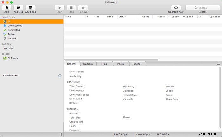Click the All list icon in sidebar

[5, 21]
